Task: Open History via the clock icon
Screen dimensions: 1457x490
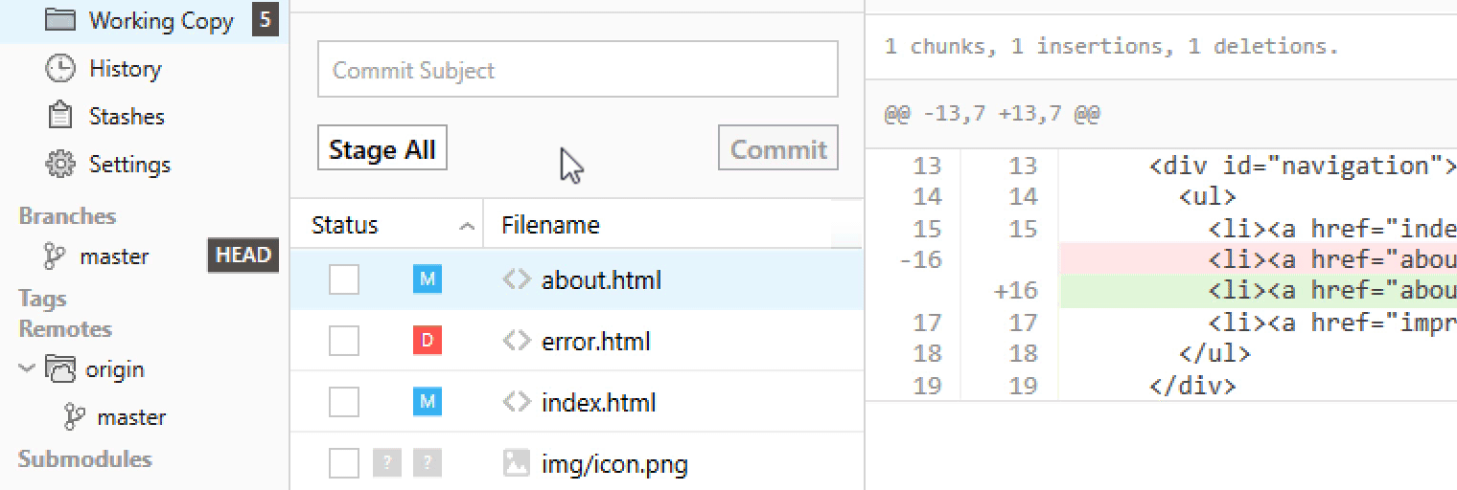Action: pos(60,69)
